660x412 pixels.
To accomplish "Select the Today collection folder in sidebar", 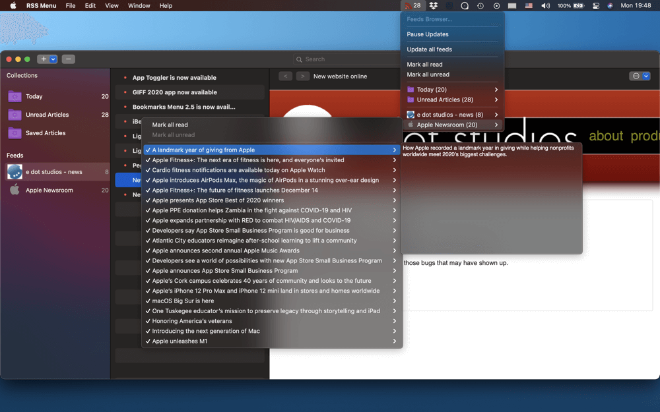I will pyautogui.click(x=57, y=96).
